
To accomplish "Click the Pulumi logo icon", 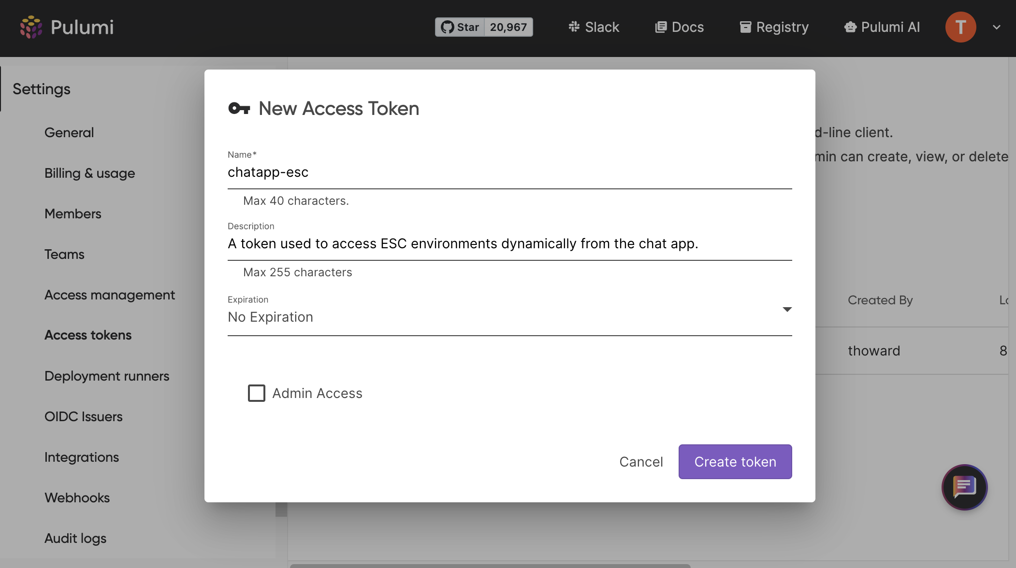I will click(31, 27).
